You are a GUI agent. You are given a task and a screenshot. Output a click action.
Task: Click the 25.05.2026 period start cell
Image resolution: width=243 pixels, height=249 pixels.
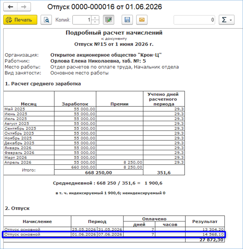(84, 229)
